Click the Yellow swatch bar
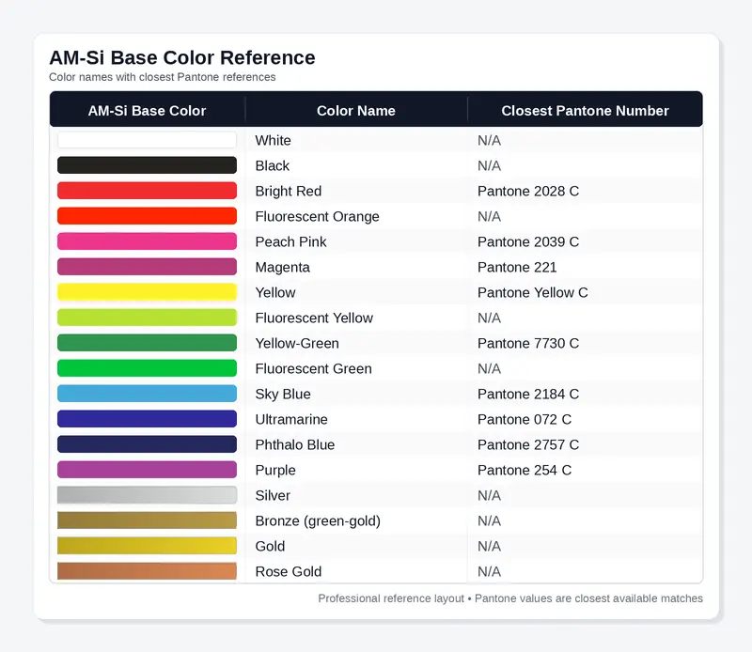The height and width of the screenshot is (652, 752). pos(147,292)
